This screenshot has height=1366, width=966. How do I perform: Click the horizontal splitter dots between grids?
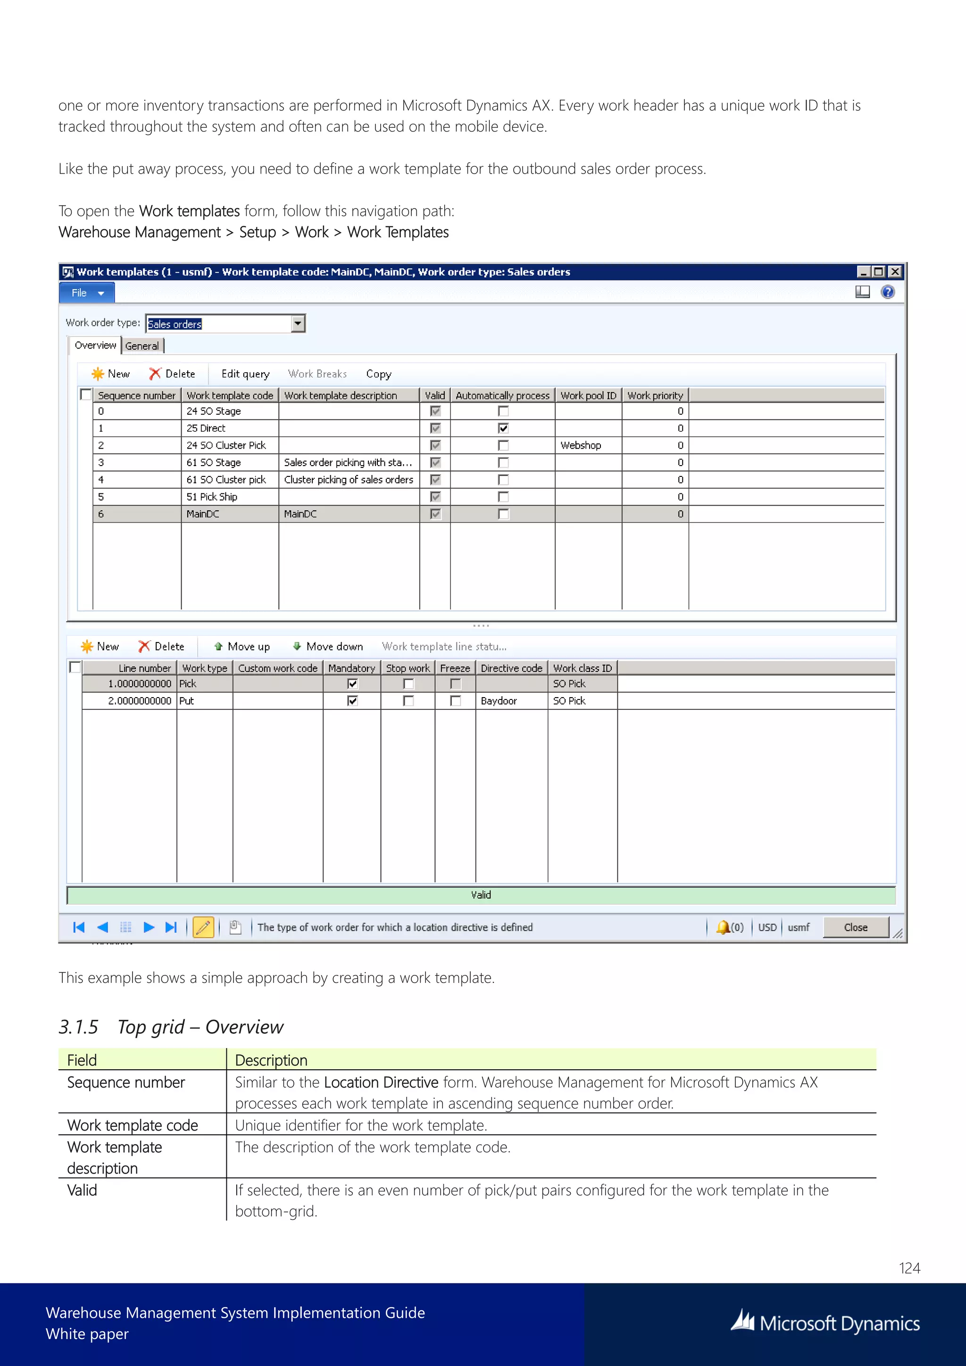coord(481,625)
